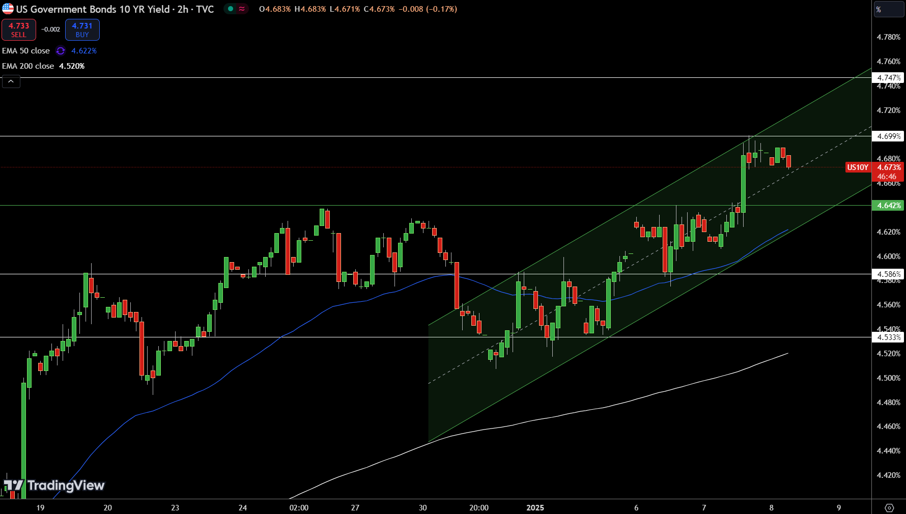Image resolution: width=906 pixels, height=514 pixels.
Task: Click the US flag symbol icon
Action: point(8,9)
